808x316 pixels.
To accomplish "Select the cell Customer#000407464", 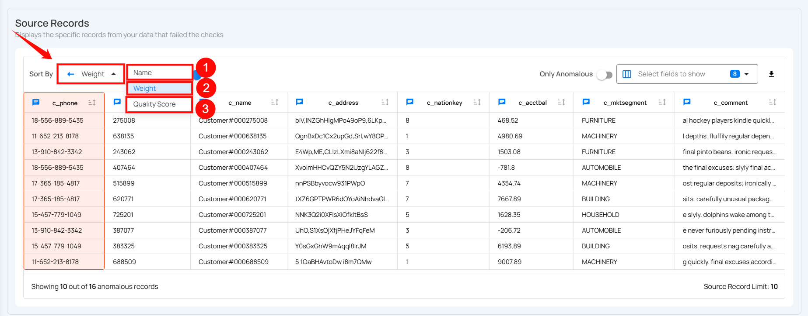I will (x=239, y=168).
